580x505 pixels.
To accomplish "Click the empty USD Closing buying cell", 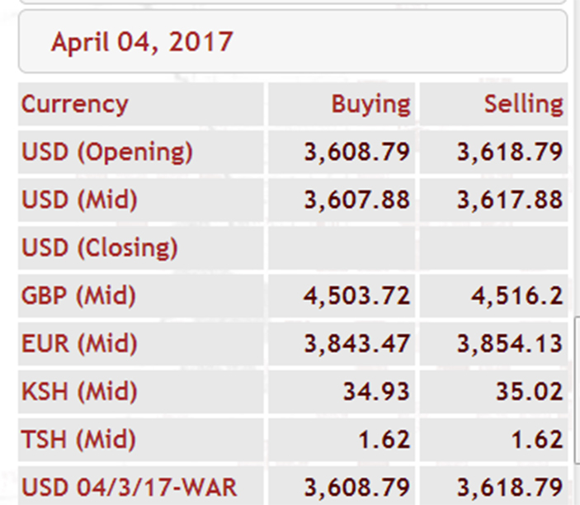I will [342, 248].
